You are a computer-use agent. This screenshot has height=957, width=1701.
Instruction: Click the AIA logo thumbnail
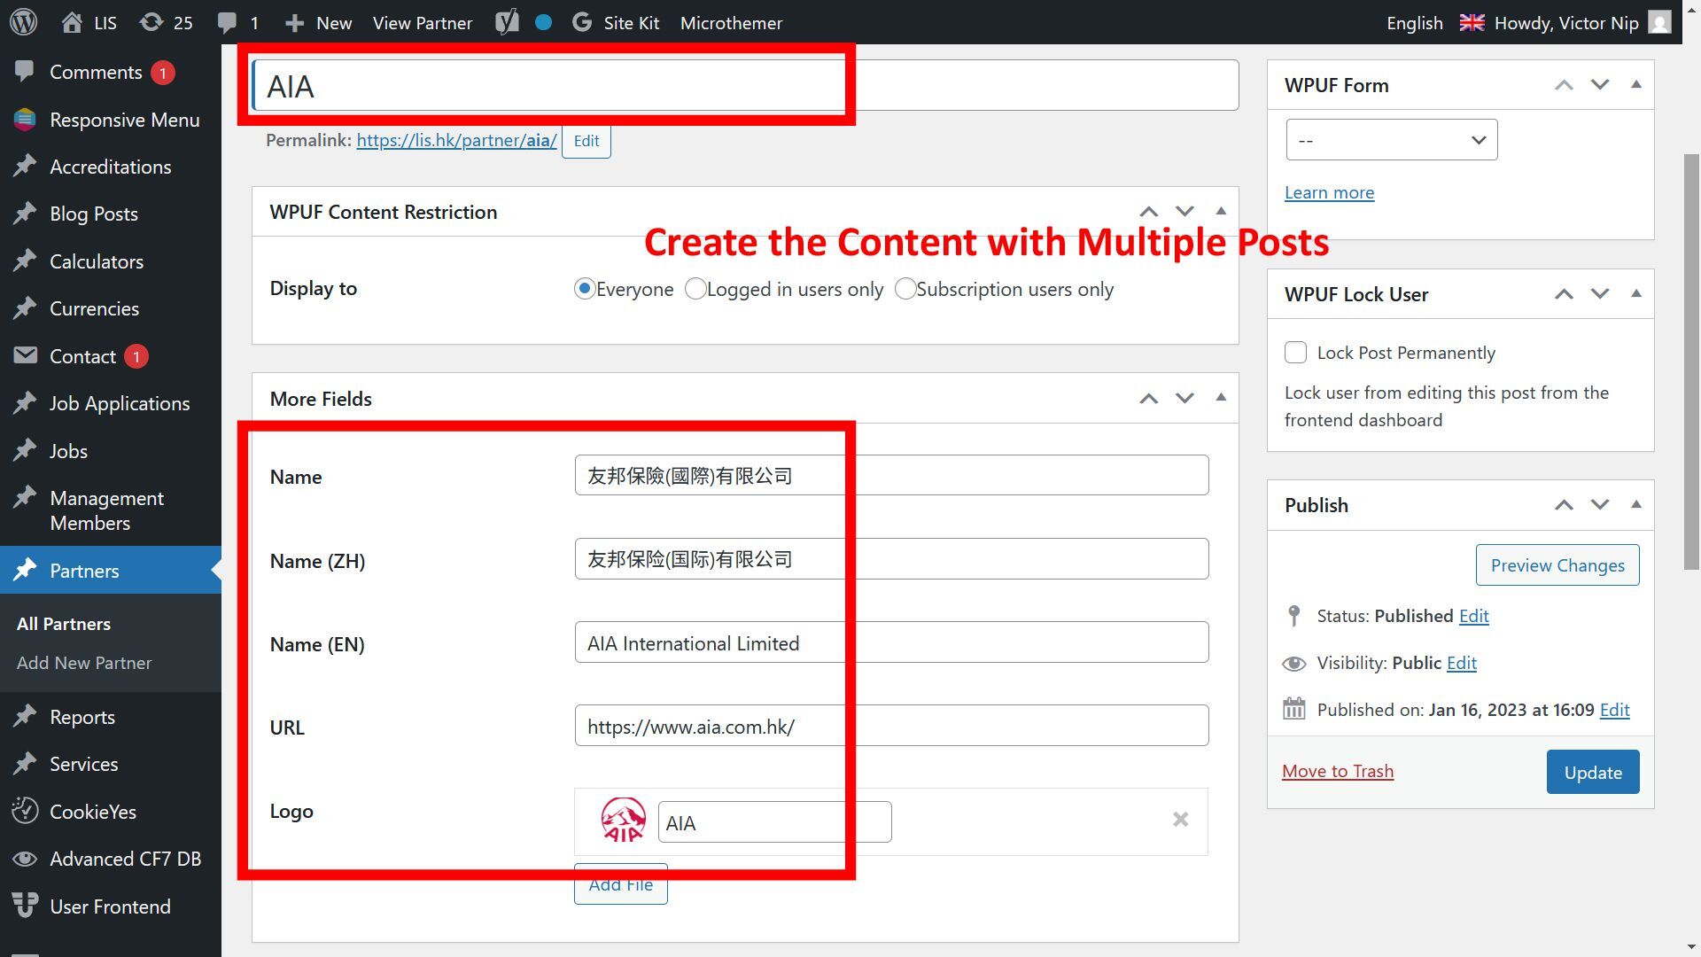[x=623, y=820]
